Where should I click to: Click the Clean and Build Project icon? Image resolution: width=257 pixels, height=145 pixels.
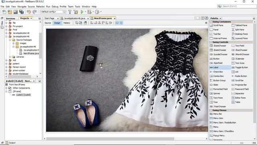point(76,12)
